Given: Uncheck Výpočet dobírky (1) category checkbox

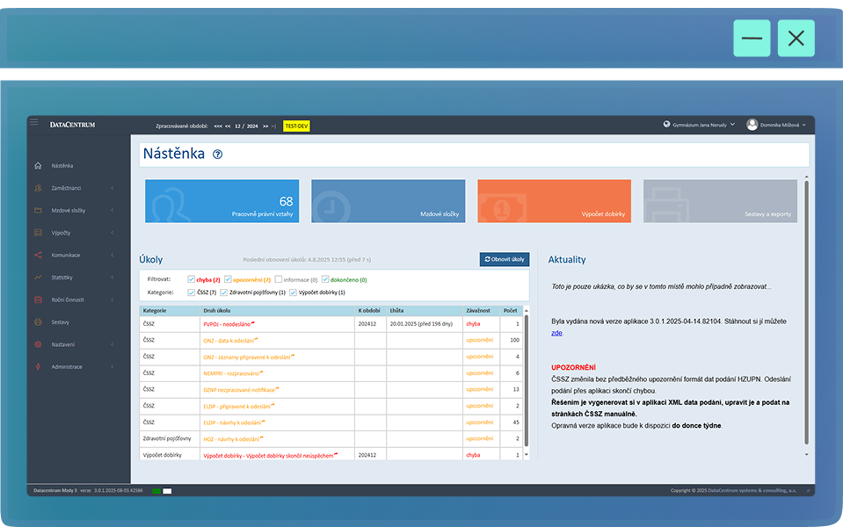Looking at the screenshot, I should pyautogui.click(x=293, y=292).
